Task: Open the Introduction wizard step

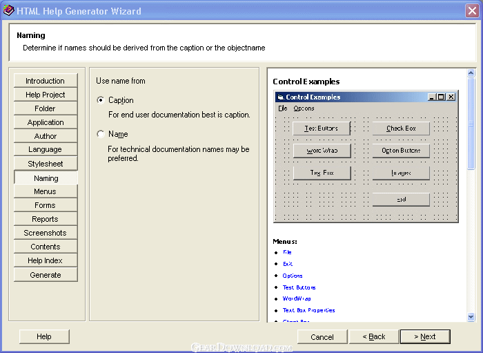Action: coord(46,81)
